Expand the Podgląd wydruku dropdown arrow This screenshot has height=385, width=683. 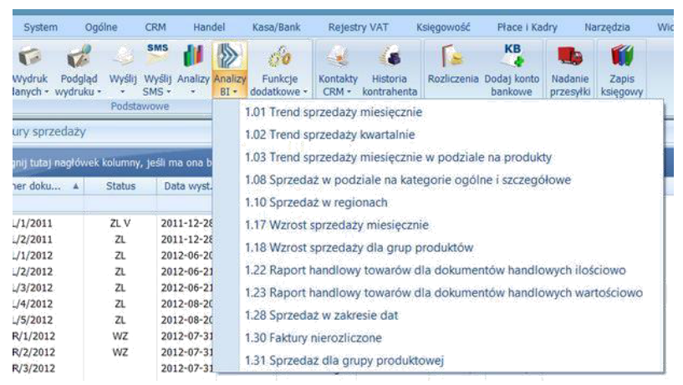coord(80,90)
